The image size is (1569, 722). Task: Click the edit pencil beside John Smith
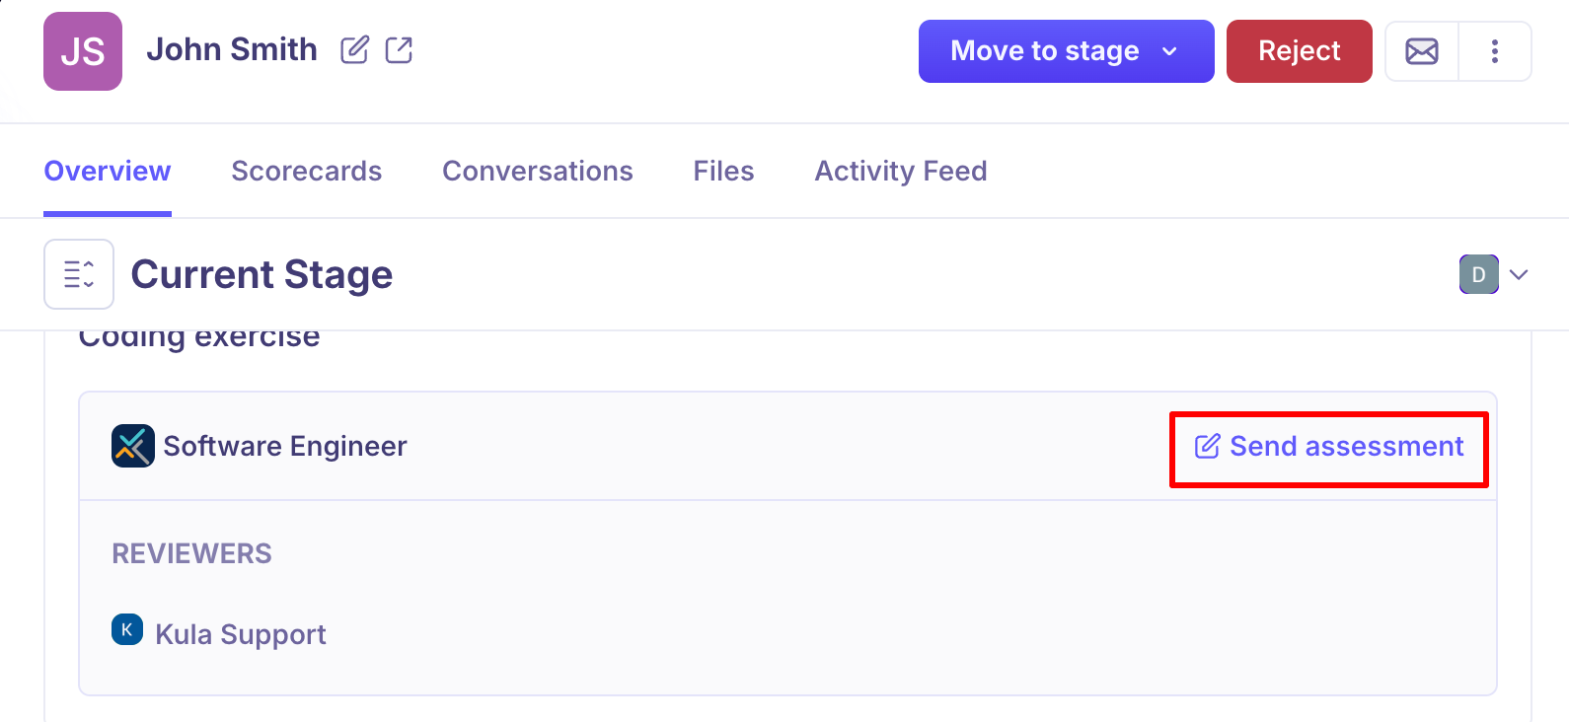tap(354, 50)
